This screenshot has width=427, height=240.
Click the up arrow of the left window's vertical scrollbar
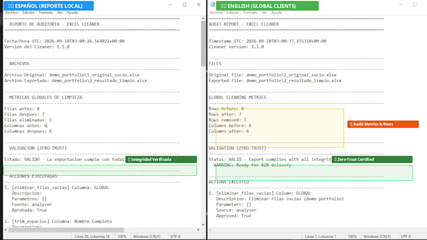pyautogui.click(x=203, y=18)
